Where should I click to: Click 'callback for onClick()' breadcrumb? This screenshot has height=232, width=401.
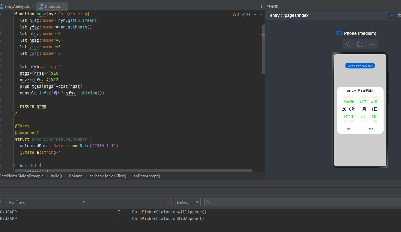pyautogui.click(x=108, y=176)
